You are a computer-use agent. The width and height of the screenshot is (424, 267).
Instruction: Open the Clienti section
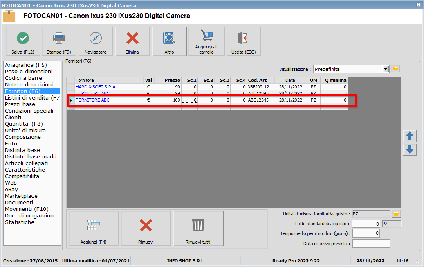point(13,117)
